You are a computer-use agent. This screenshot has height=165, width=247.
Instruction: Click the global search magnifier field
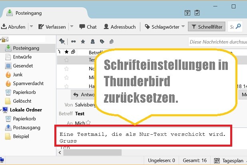pos(235,27)
